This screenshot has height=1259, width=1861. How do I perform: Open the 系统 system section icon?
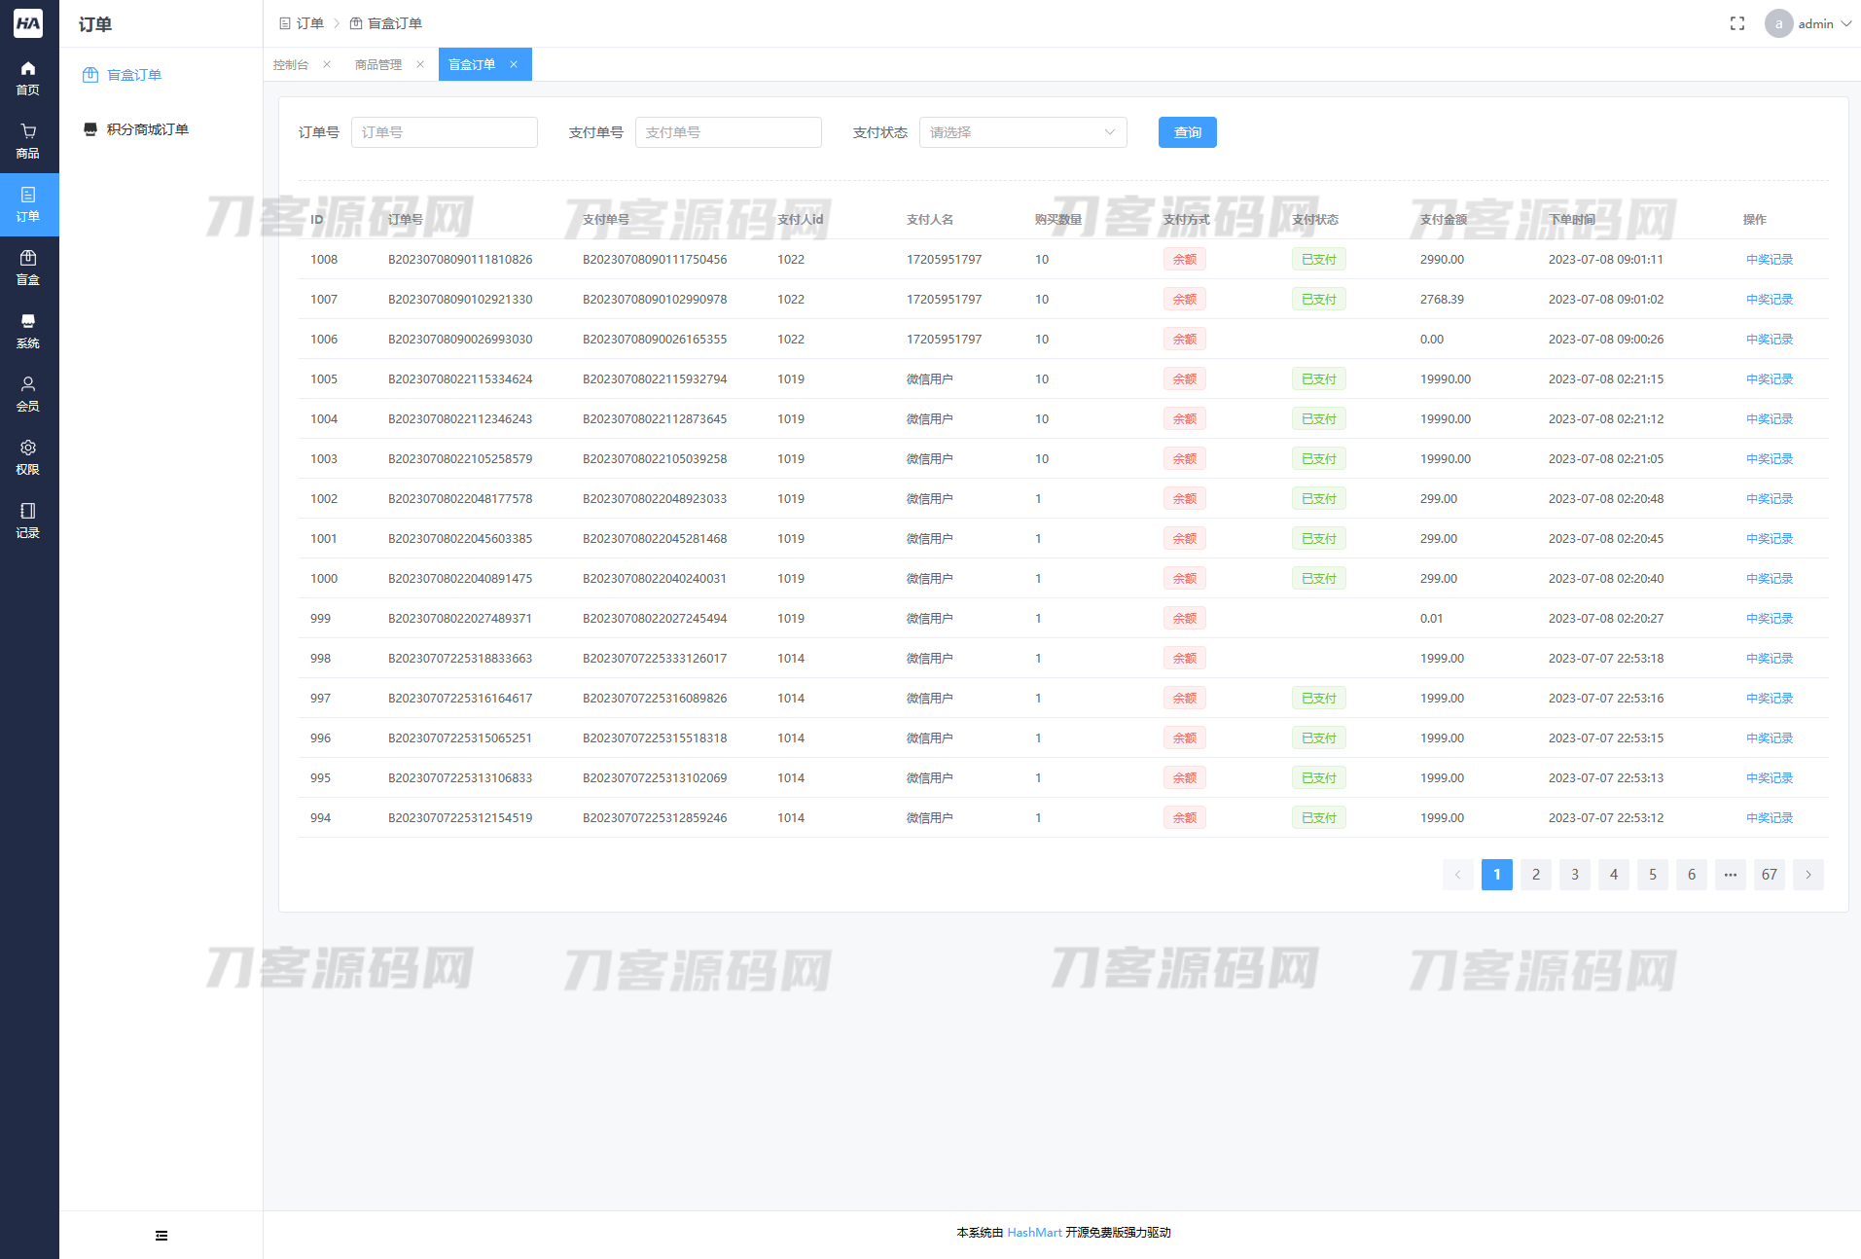[28, 331]
